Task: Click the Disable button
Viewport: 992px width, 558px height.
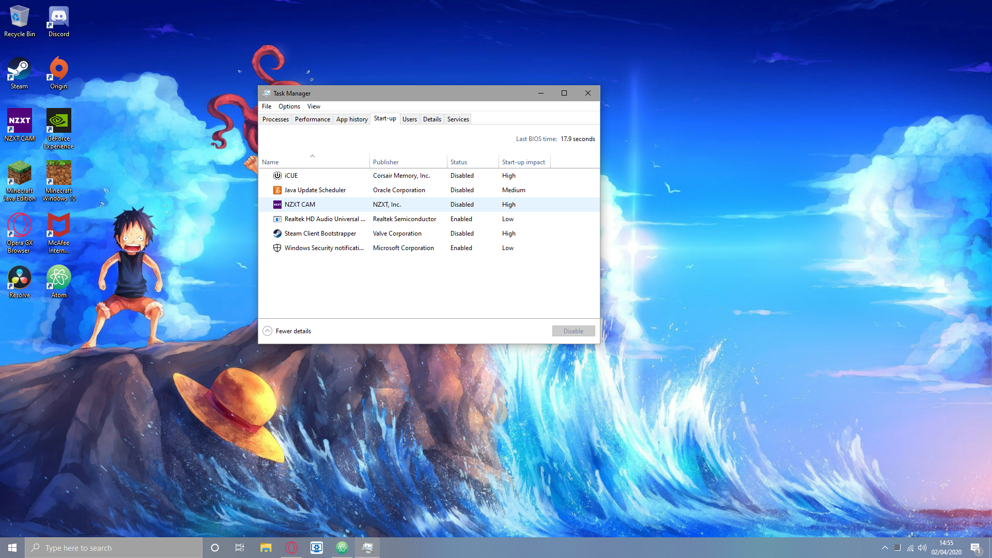Action: point(573,331)
